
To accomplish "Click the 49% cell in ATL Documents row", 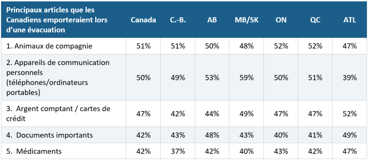I will pos(350,135).
